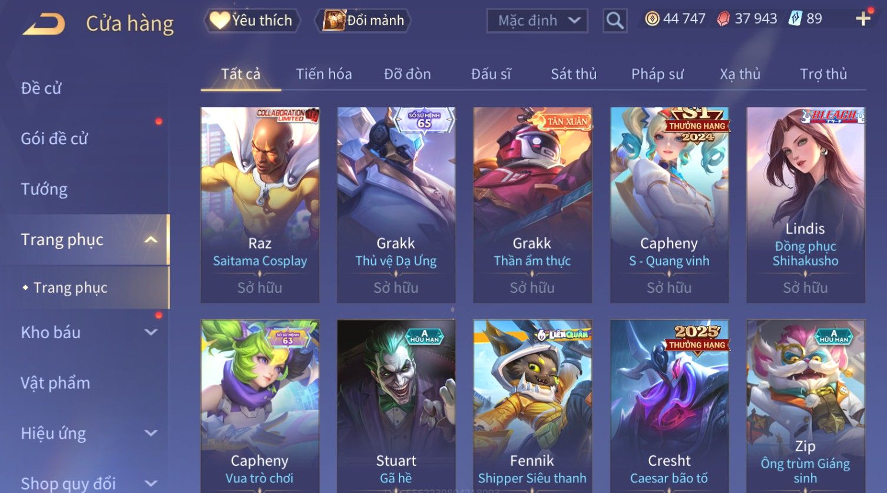Open Yêu thích heart favorites
887x493 pixels.
(x=252, y=21)
